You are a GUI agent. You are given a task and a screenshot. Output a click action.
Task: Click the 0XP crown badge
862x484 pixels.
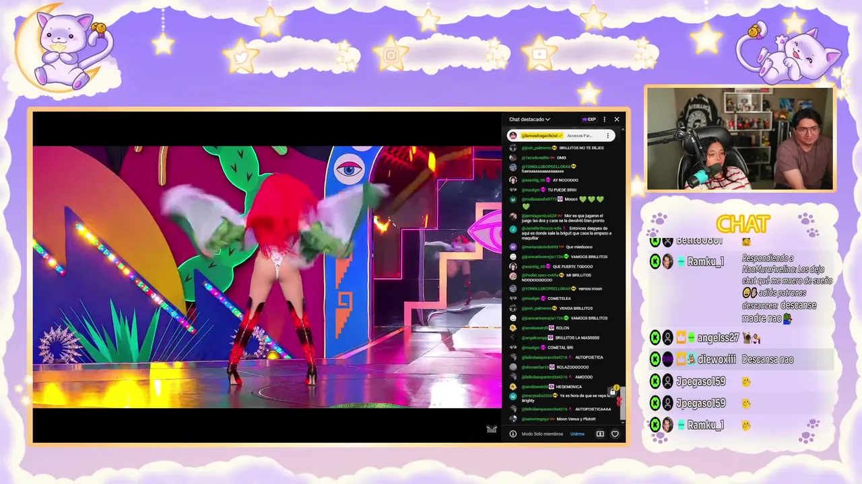(x=589, y=120)
